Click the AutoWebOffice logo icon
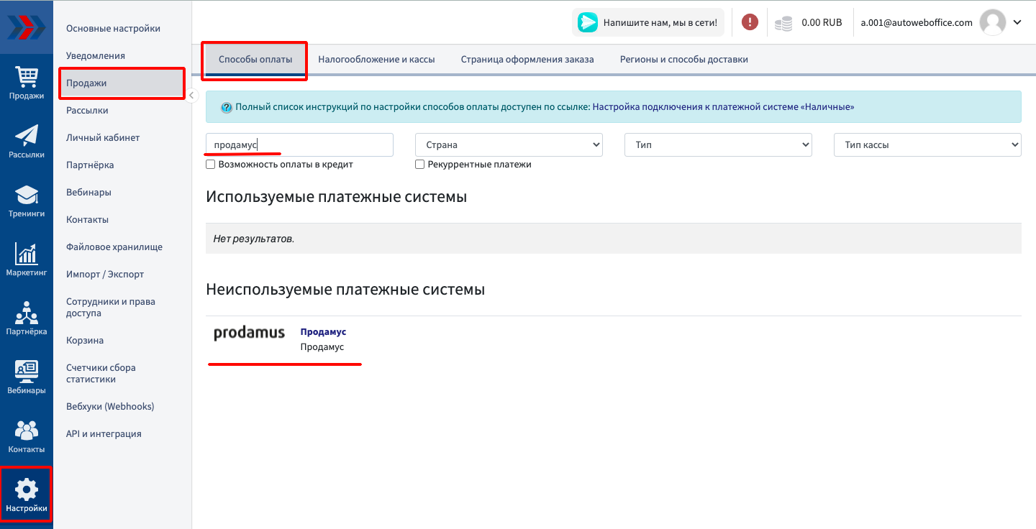The width and height of the screenshot is (1036, 529). point(26,27)
